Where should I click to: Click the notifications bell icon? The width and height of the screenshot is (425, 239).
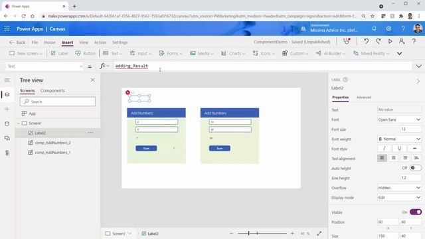374,28
